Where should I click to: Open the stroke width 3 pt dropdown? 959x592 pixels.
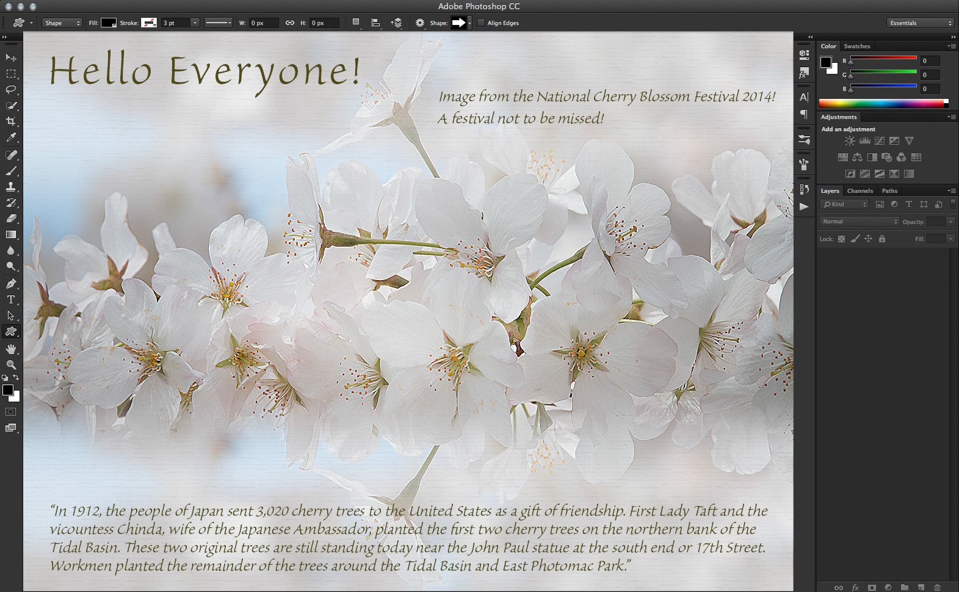(195, 23)
